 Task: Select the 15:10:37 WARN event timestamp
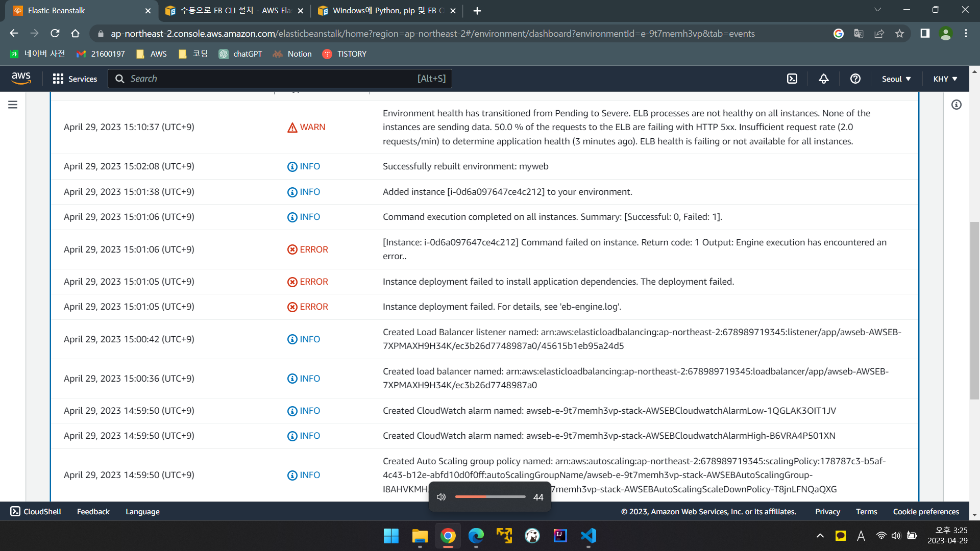[x=129, y=127]
